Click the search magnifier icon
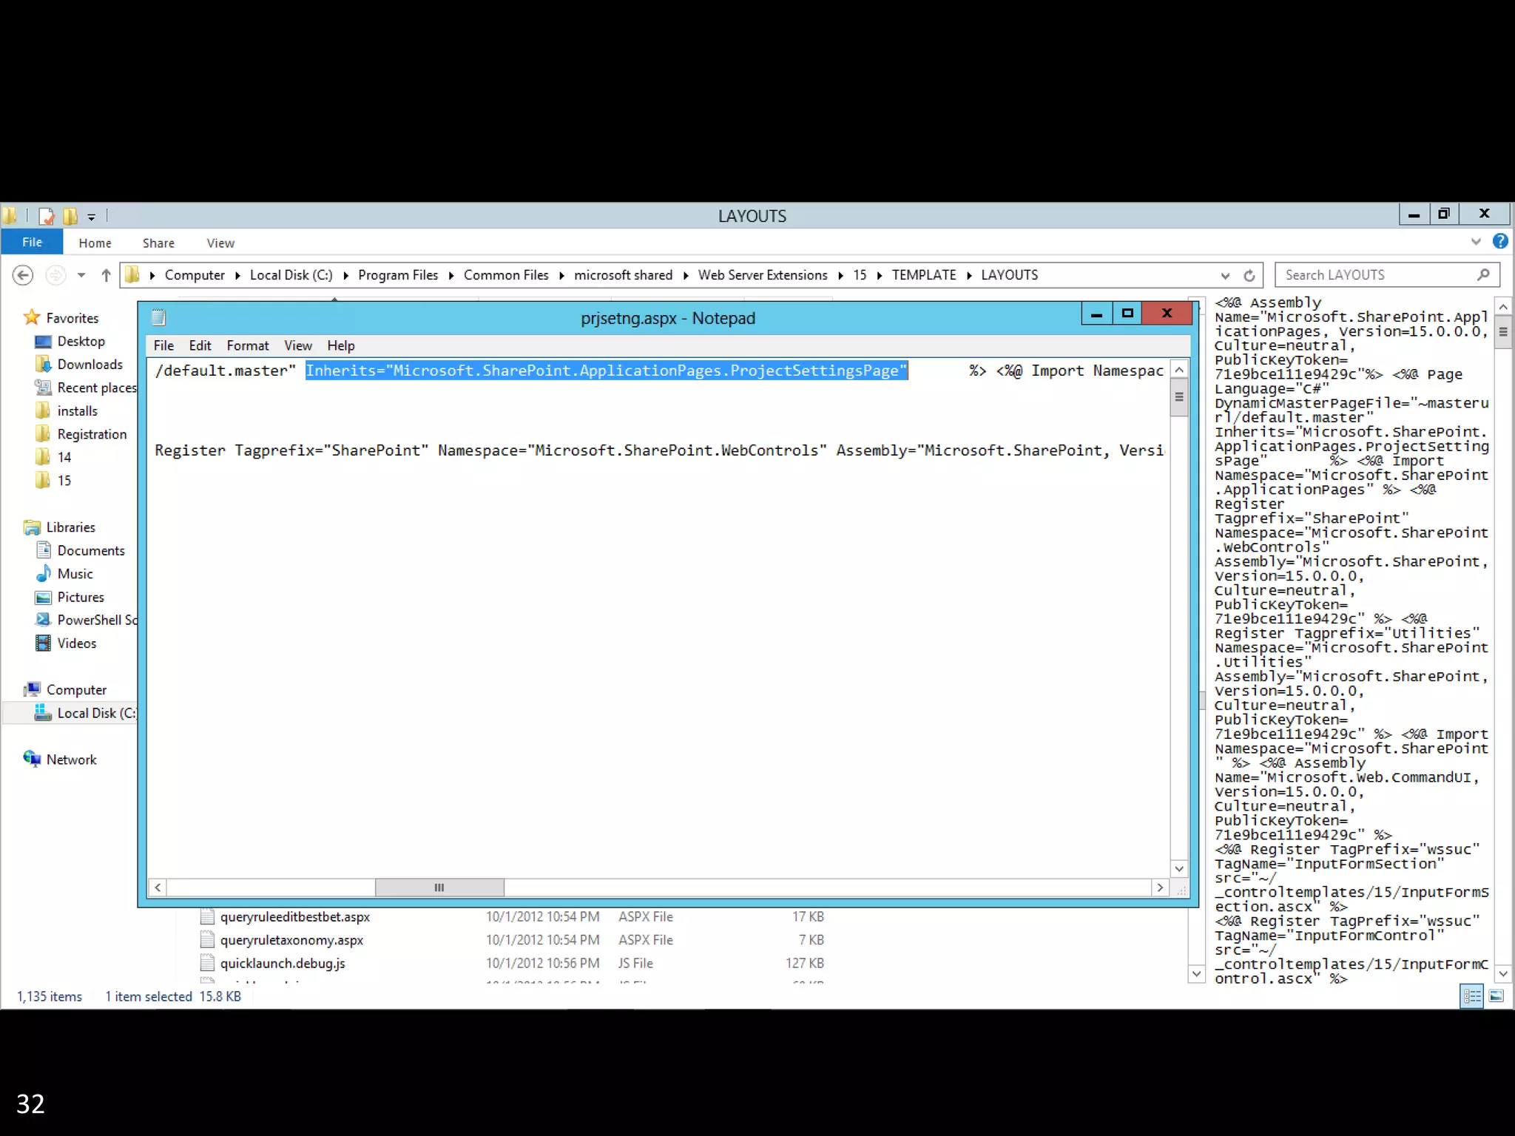 (x=1482, y=274)
